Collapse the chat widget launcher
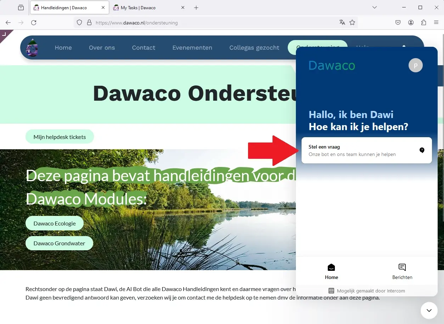 pyautogui.click(x=429, y=311)
